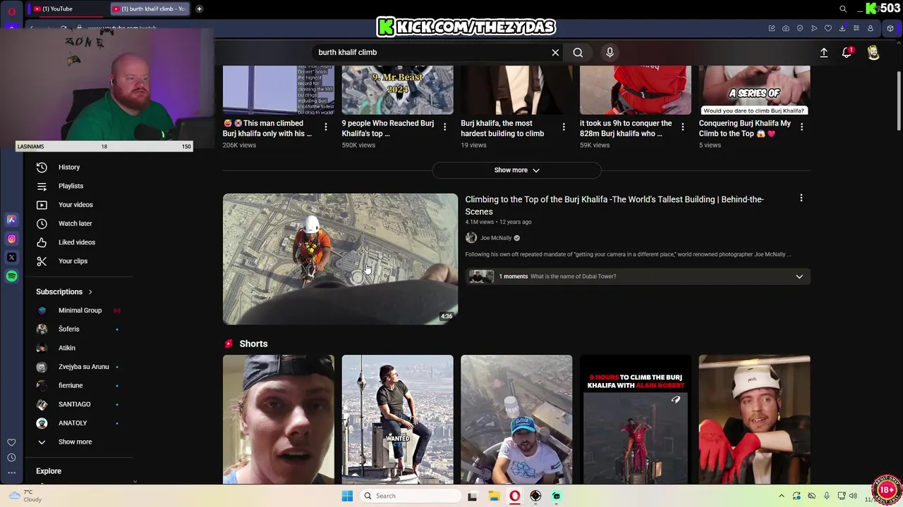This screenshot has height=507, width=903.
Task: Open the 'WANTED' Shorts thumbnail
Action: (x=397, y=420)
